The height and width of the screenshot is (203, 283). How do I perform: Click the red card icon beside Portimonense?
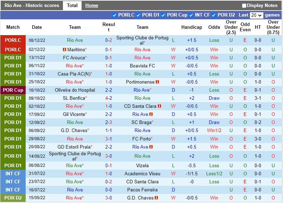tap(157, 82)
